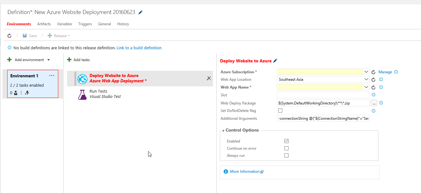The width and height of the screenshot is (421, 193).
Task: Refresh the Web App Name list
Action: tap(373, 88)
